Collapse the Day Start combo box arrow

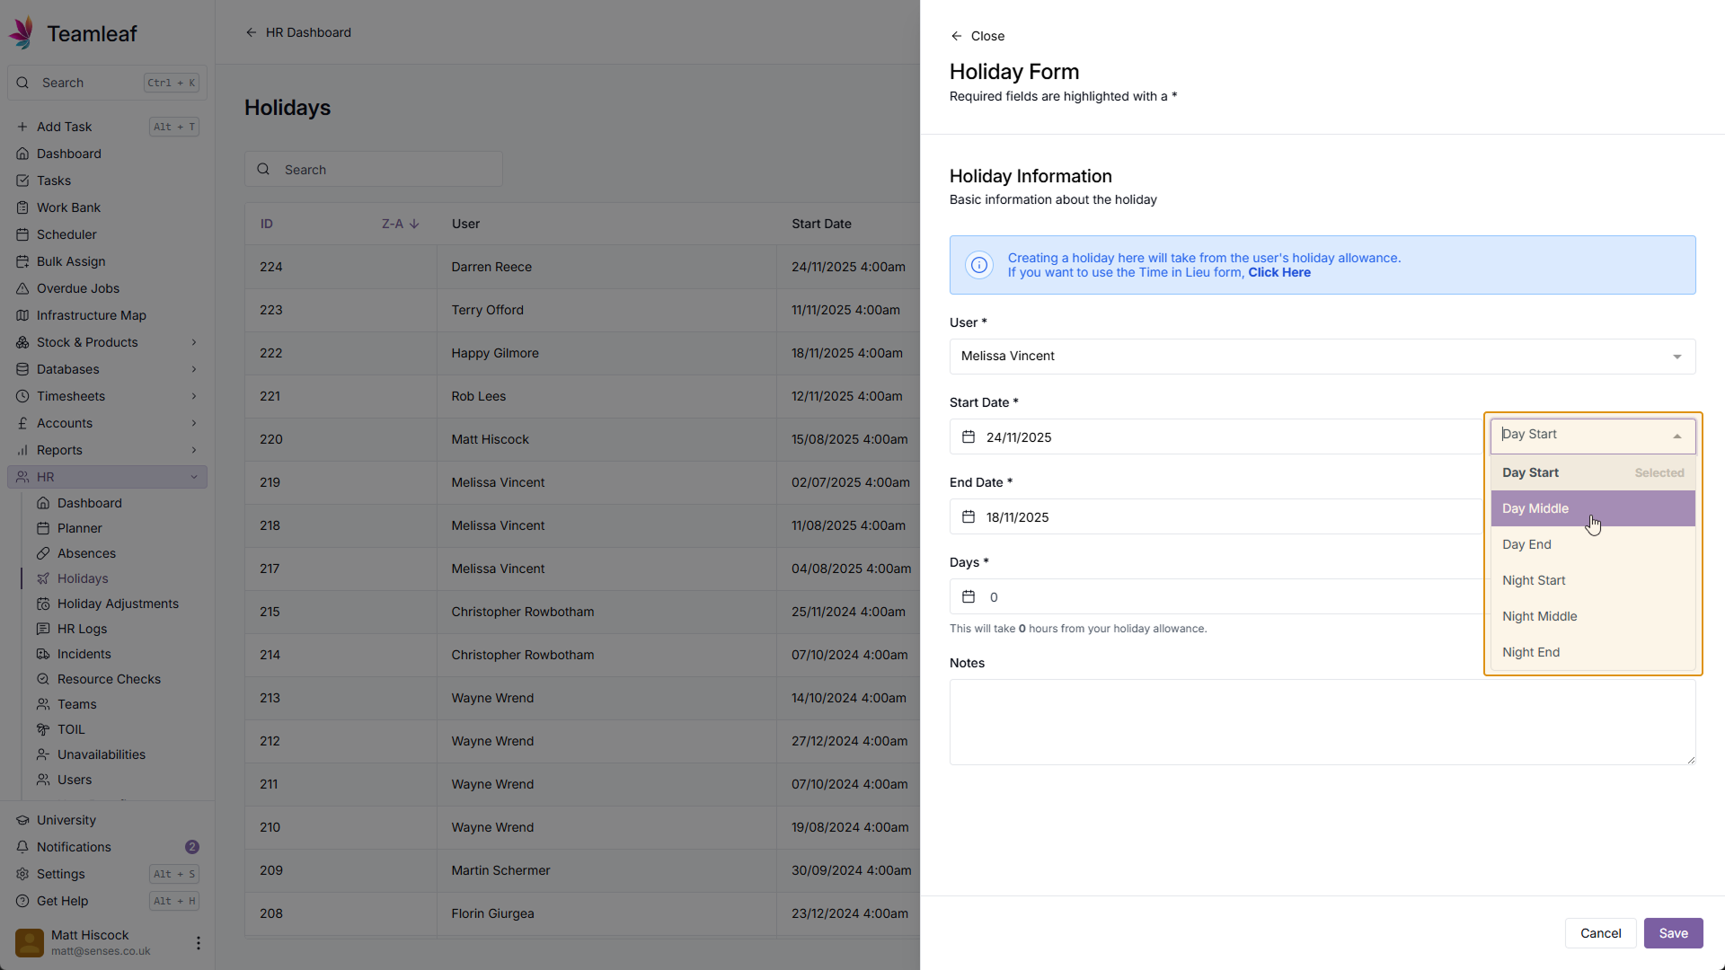1676,436
